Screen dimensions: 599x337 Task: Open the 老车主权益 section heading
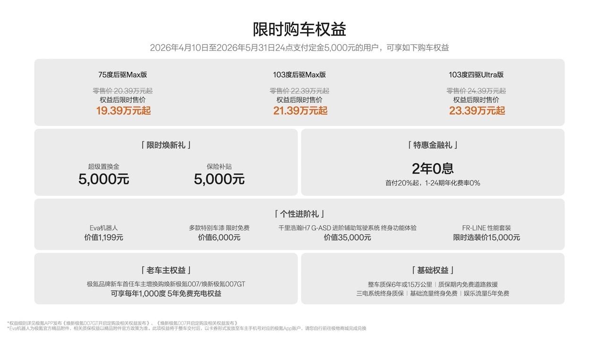[x=166, y=270]
